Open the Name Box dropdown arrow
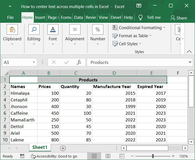 34,62
